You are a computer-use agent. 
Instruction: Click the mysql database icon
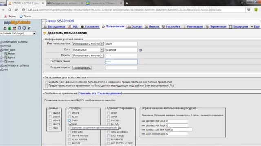pos(2,46)
